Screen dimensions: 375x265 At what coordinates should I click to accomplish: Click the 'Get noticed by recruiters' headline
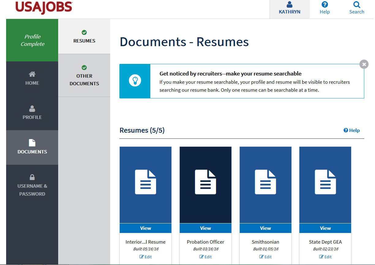tap(231, 74)
